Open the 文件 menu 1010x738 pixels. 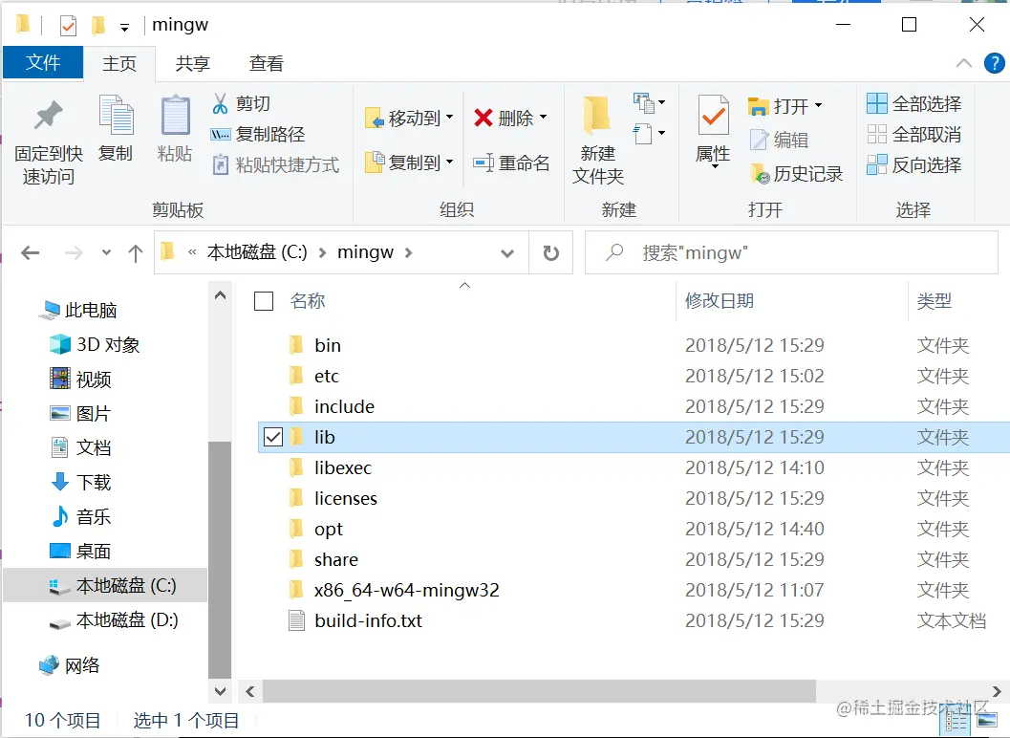[43, 63]
